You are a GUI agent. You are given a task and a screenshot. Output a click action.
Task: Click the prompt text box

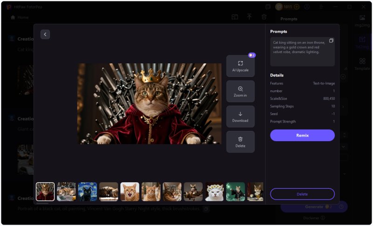(x=302, y=51)
